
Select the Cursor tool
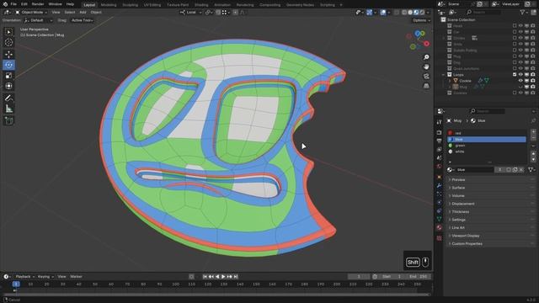click(8, 42)
